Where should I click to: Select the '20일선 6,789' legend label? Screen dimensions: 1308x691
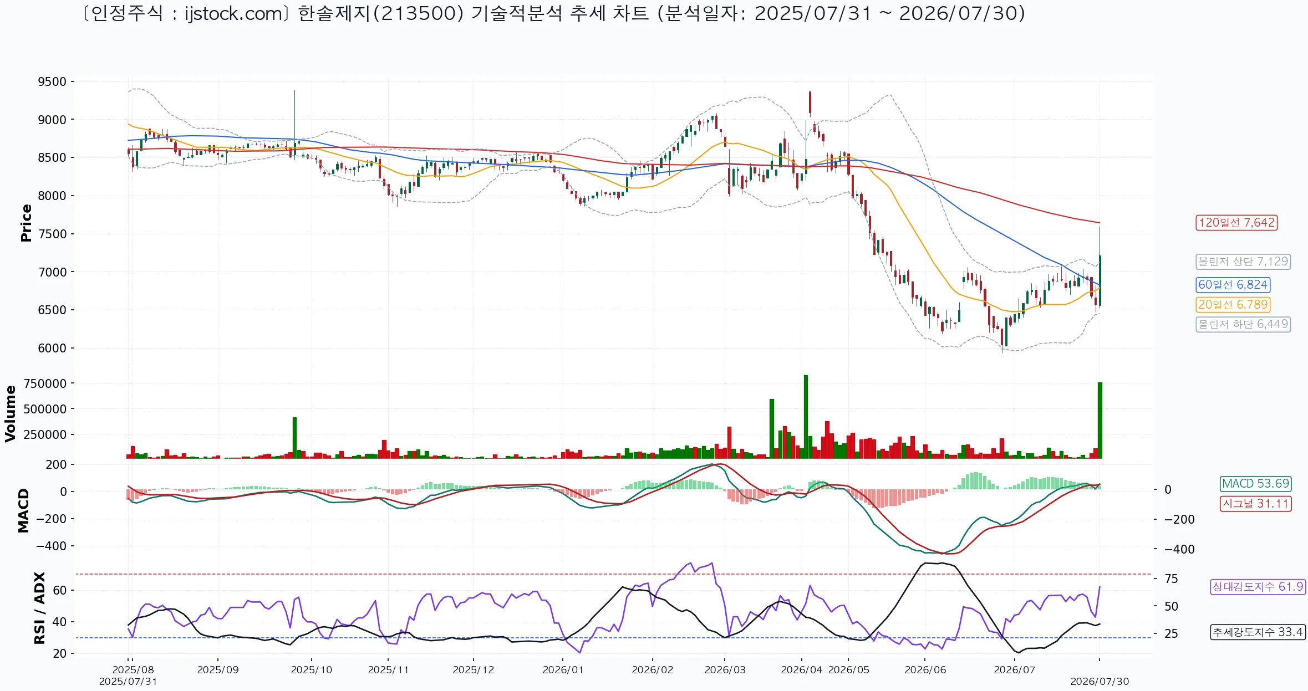pyautogui.click(x=1233, y=304)
